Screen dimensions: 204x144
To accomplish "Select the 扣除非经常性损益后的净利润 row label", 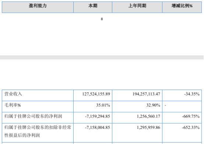I will tap(38, 131).
